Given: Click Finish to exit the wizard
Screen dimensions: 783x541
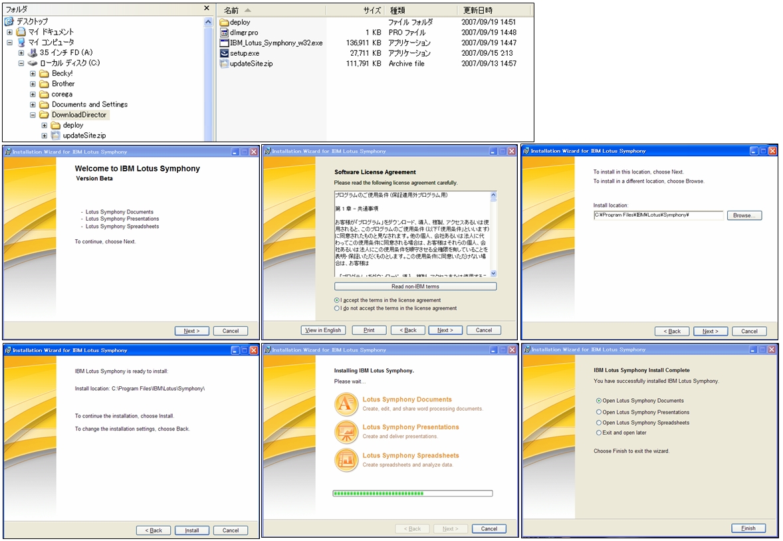Looking at the screenshot, I should pos(748,528).
